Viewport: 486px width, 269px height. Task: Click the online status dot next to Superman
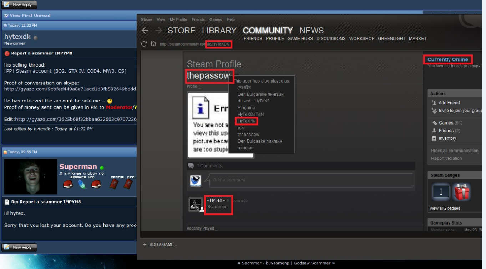click(x=102, y=168)
